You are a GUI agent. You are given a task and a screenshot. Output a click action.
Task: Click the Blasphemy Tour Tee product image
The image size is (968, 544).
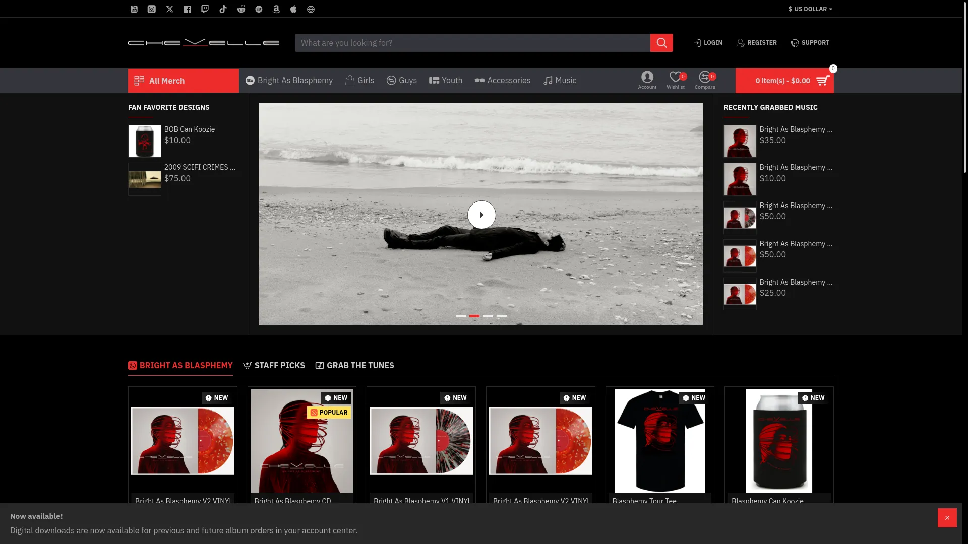tap(660, 441)
